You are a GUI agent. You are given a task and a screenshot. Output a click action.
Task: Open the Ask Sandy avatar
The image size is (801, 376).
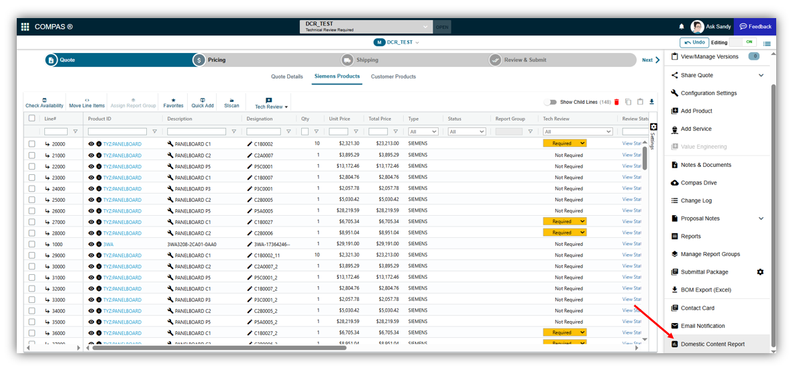[697, 27]
